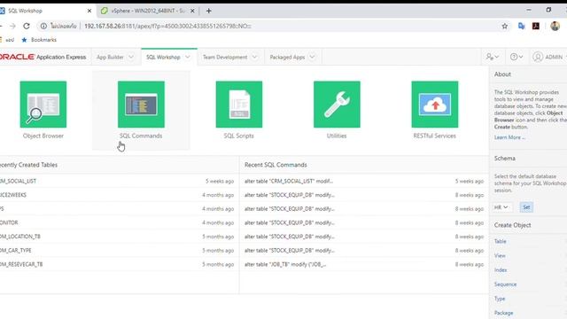
Task: Open the alter table CRM_SOCIAL_LIST command
Action: (289, 181)
